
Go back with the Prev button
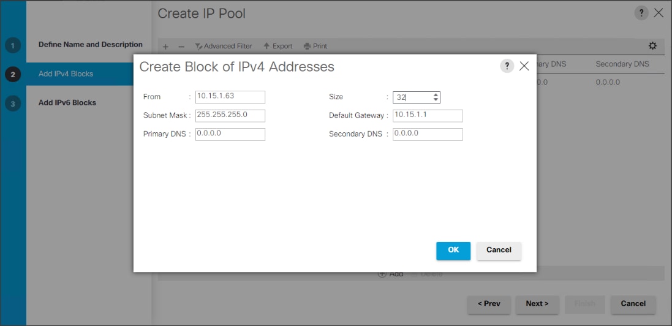point(489,304)
